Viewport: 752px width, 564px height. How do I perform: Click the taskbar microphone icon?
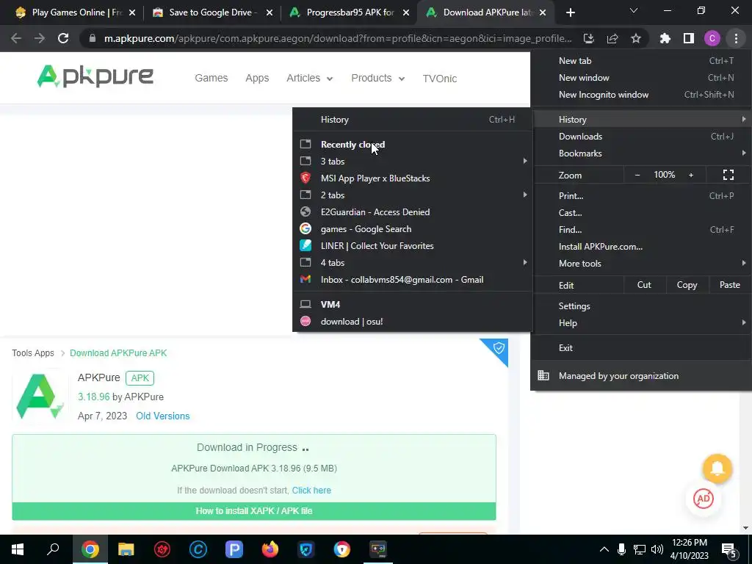point(621,549)
